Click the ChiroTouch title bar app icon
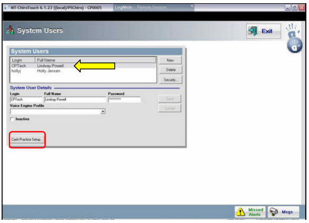This screenshot has width=309, height=223. (x=6, y=8)
